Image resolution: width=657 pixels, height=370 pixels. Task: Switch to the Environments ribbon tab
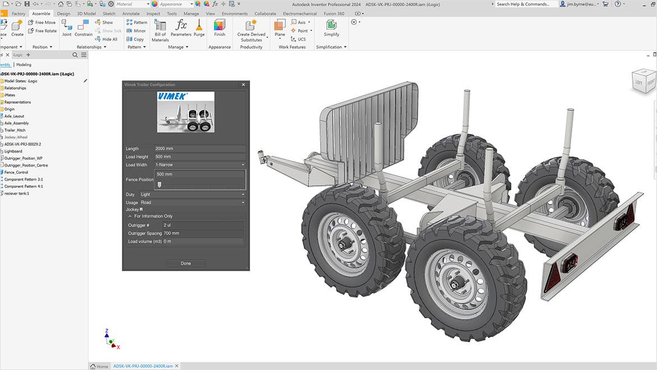click(x=235, y=13)
